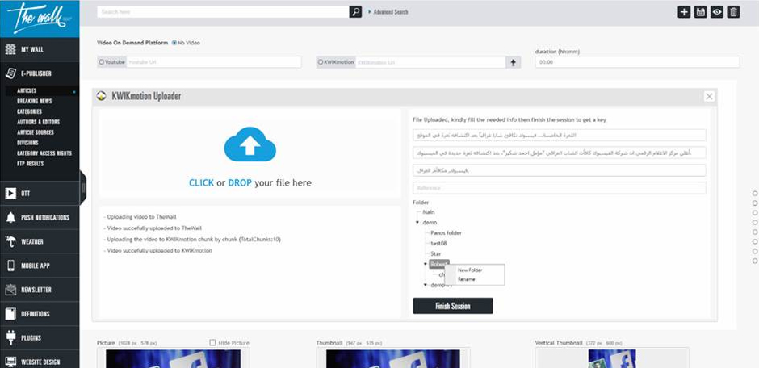Collapse the highlighted Robert folder arrow
759x368 pixels.
(426, 264)
